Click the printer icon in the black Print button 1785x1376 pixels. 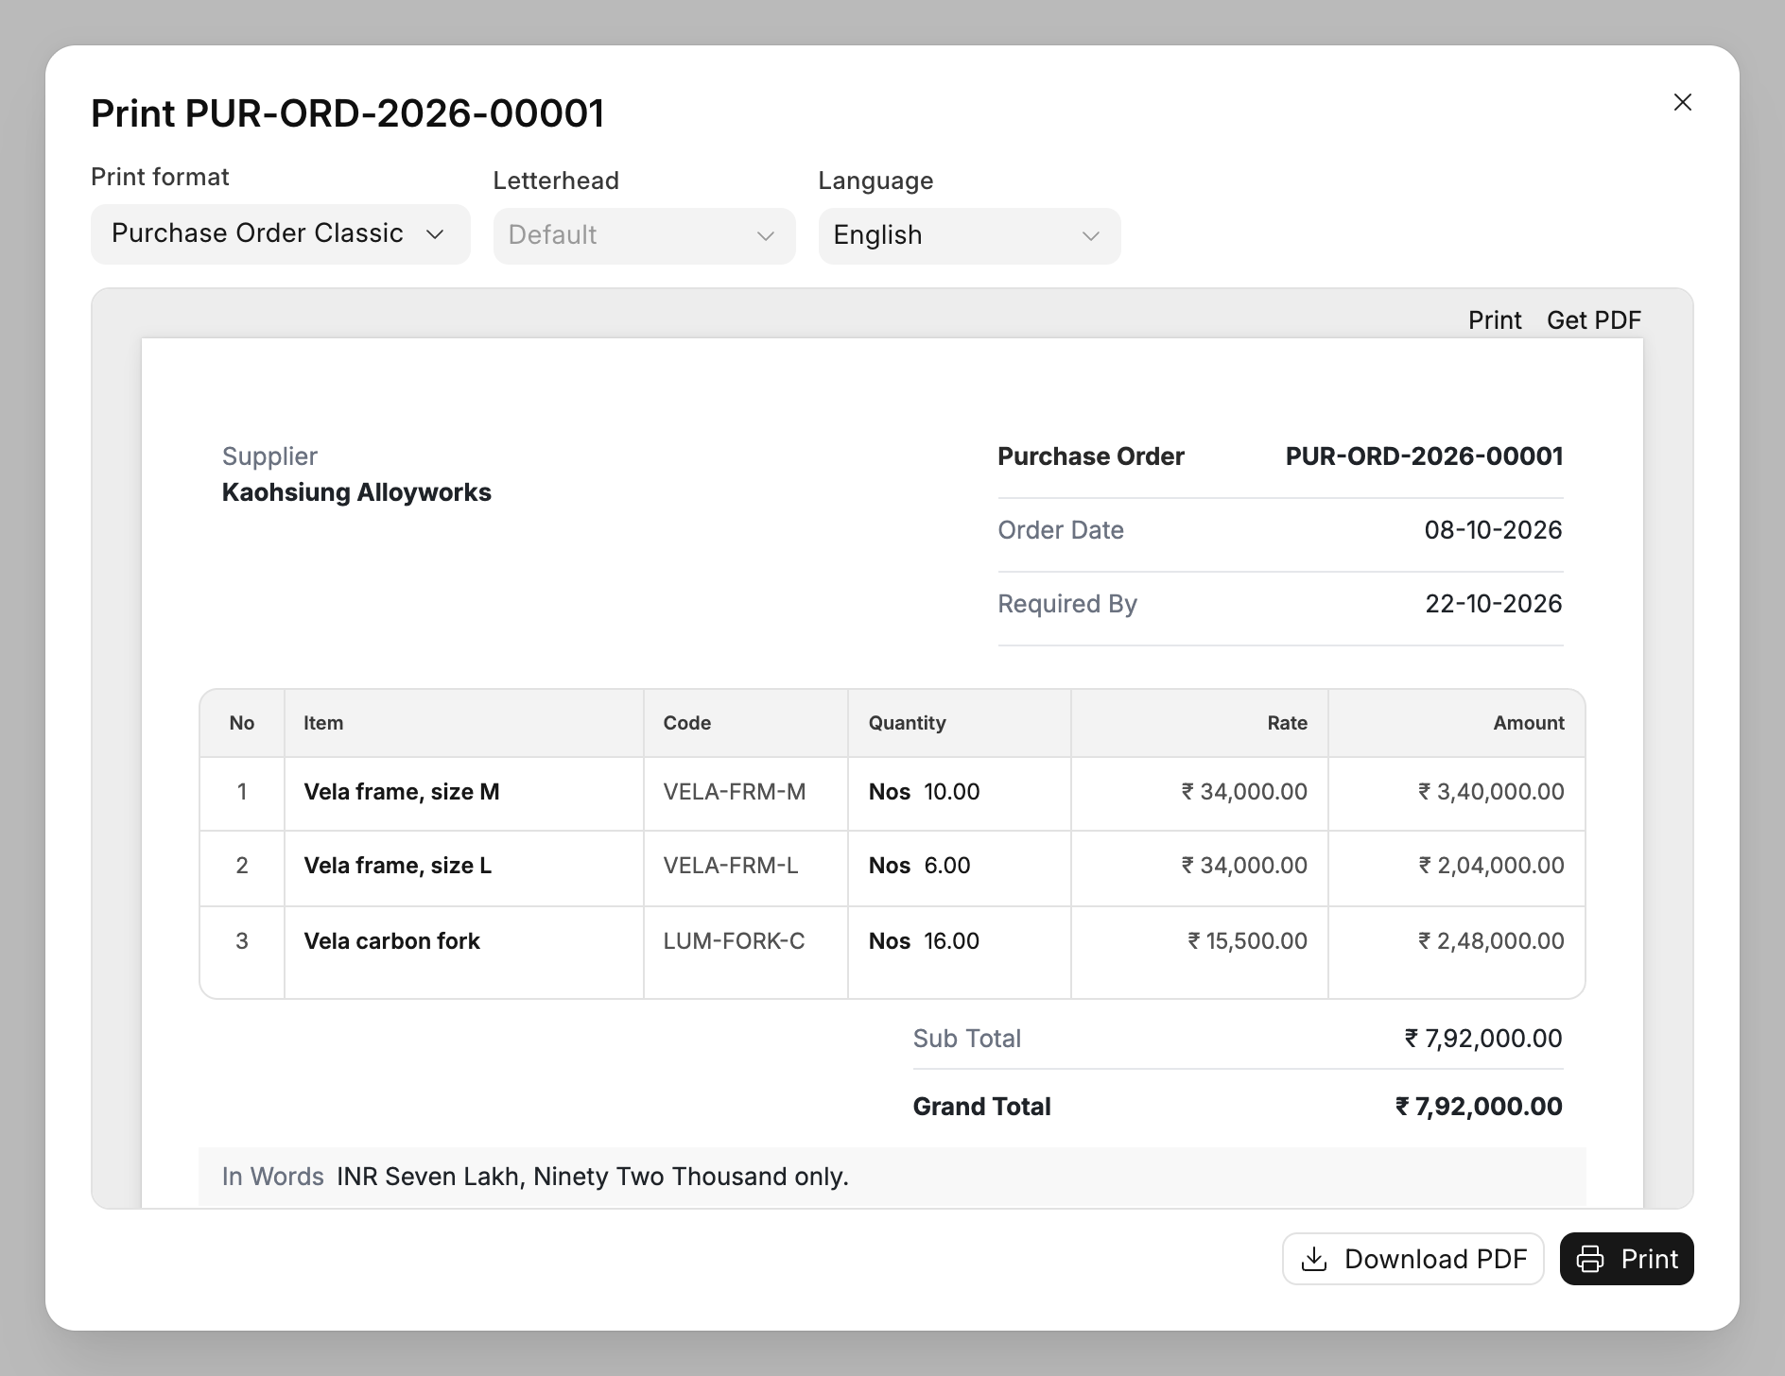tap(1590, 1259)
